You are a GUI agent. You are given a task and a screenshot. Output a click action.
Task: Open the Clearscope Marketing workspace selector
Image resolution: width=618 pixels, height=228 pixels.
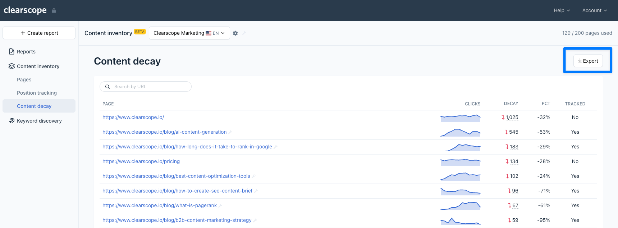[x=189, y=33]
